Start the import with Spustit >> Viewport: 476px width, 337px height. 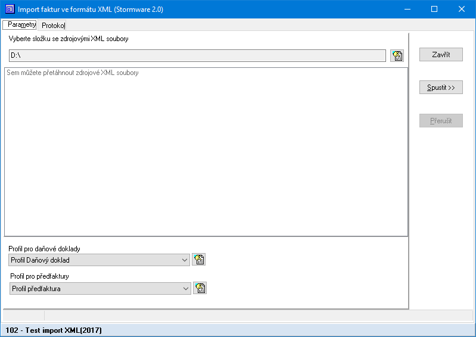(441, 88)
